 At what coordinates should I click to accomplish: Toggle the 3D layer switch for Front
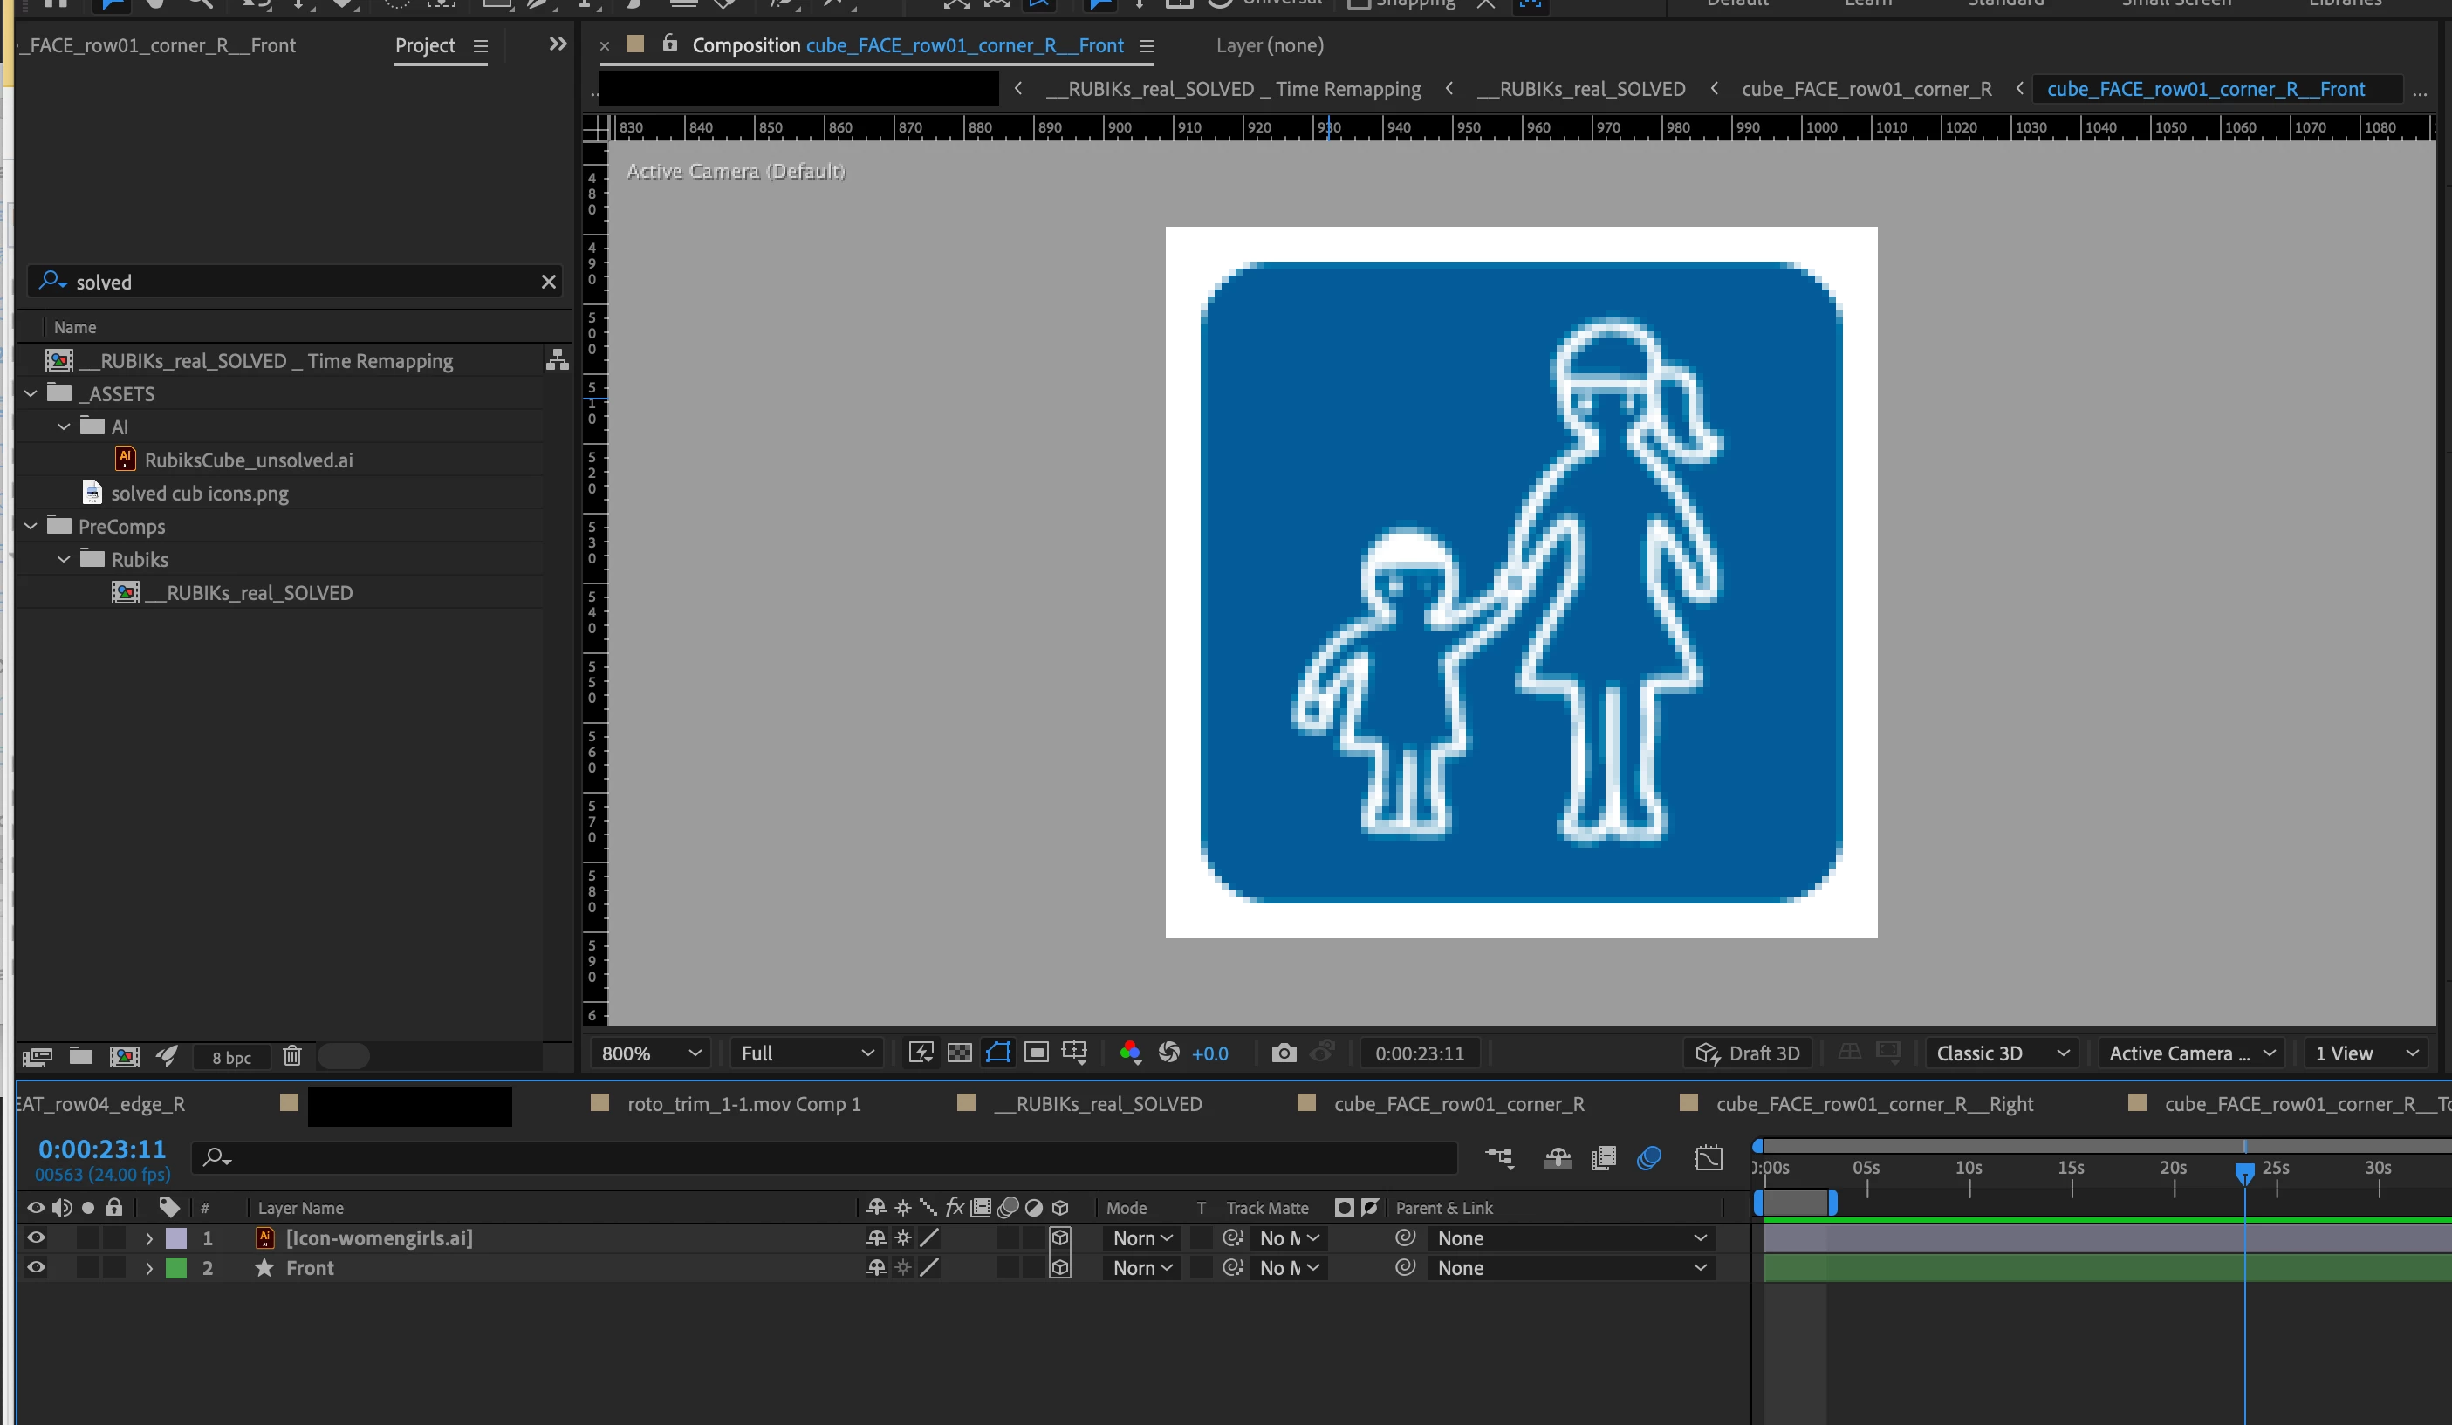pyautogui.click(x=1060, y=1267)
